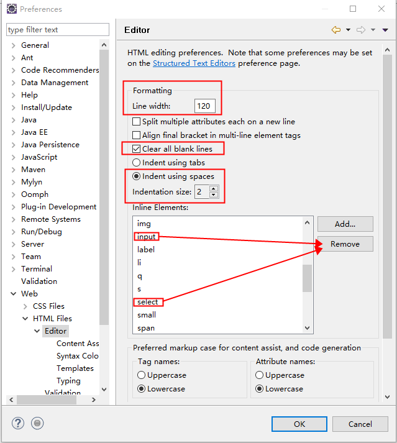This screenshot has height=443, width=397.
Task: Increase indentation size with up arrow
Action: pos(214,189)
